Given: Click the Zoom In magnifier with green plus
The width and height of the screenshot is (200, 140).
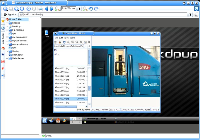Looking at the screenshot, I should [57, 9].
